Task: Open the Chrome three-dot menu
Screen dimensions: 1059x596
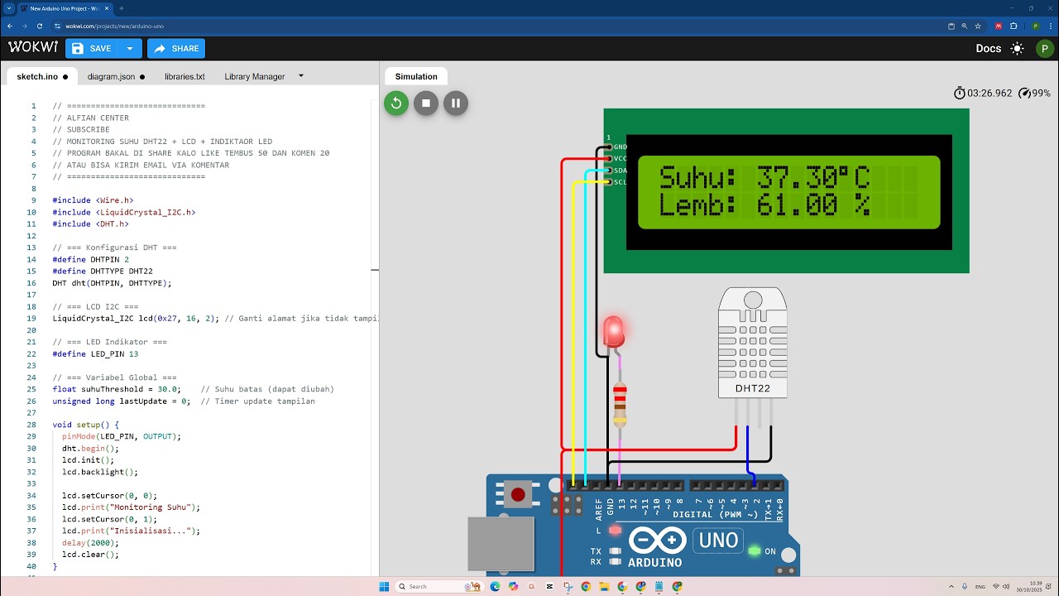Action: click(x=1050, y=26)
